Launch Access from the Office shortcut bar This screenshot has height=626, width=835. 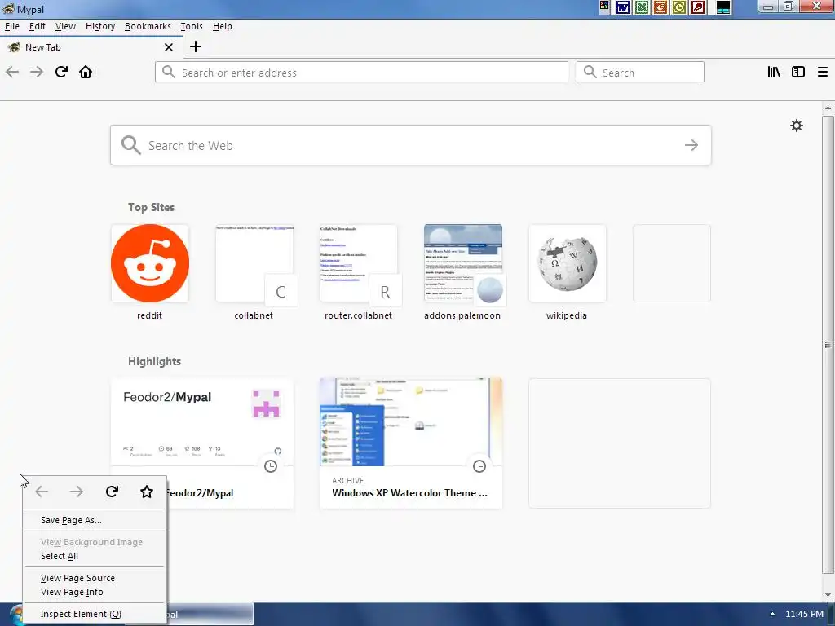[x=698, y=7]
